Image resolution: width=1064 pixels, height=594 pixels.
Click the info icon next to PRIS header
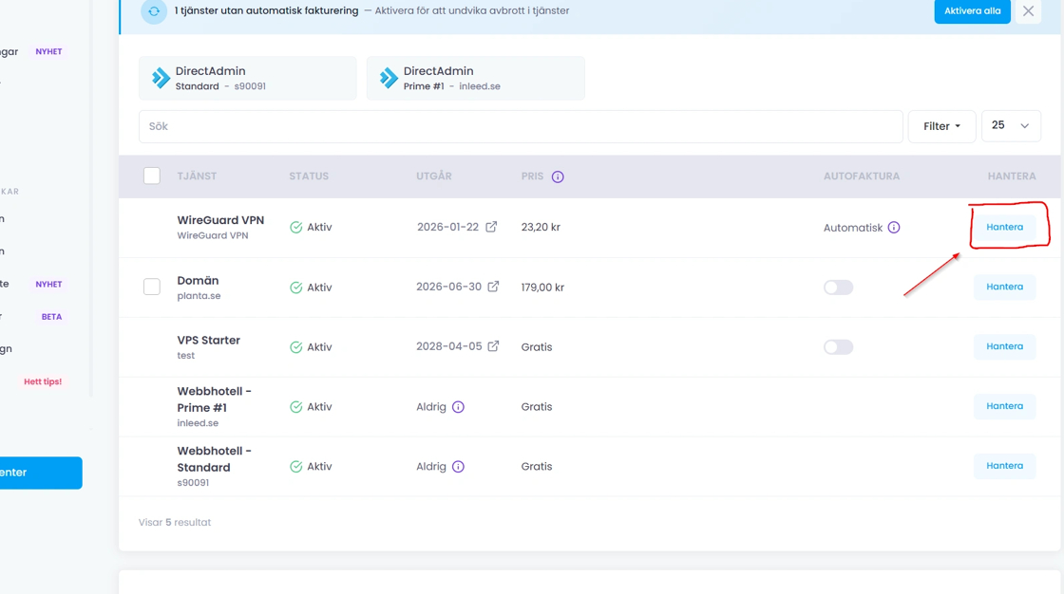click(x=558, y=176)
